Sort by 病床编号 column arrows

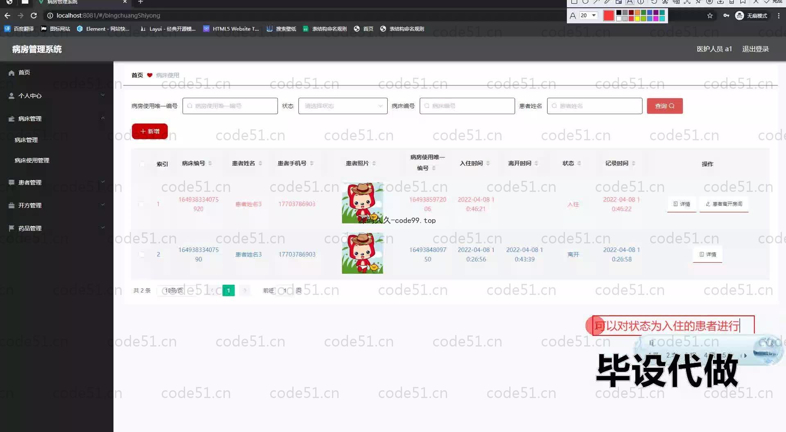point(210,163)
